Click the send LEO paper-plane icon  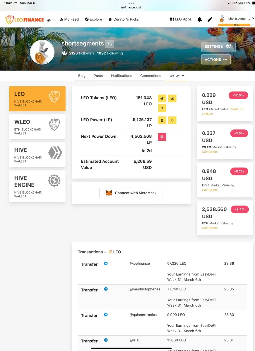pos(162,98)
